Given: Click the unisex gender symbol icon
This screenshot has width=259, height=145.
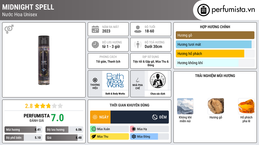Looking at the screenshot, I should click(x=9, y=29).
